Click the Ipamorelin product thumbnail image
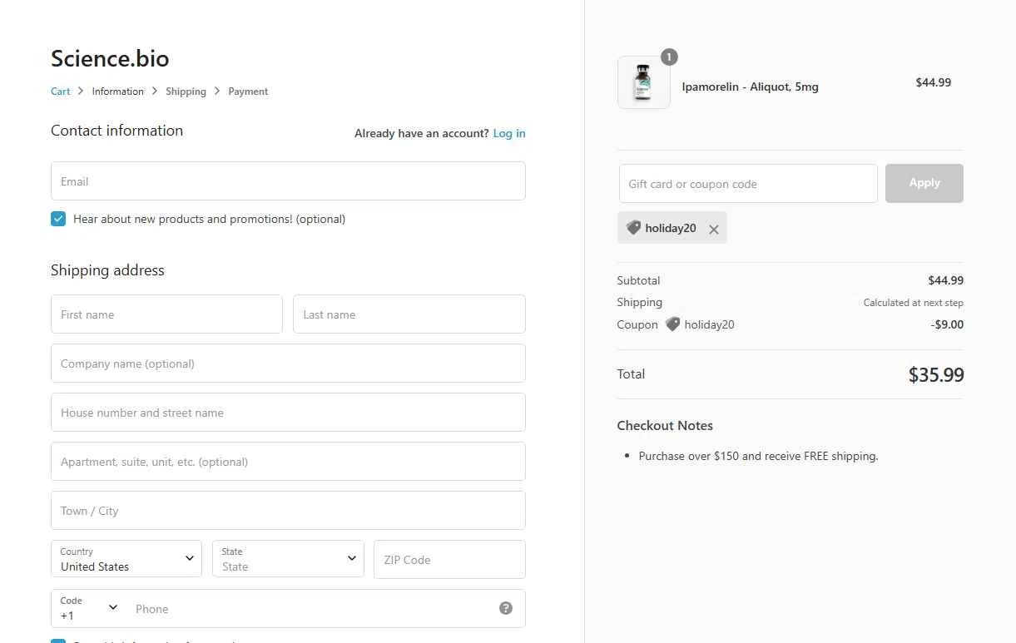1016x643 pixels. [x=643, y=83]
